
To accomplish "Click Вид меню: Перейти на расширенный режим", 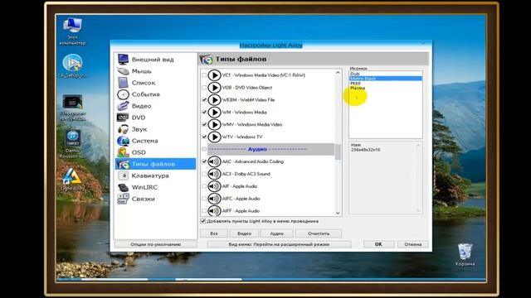I will tap(279, 244).
